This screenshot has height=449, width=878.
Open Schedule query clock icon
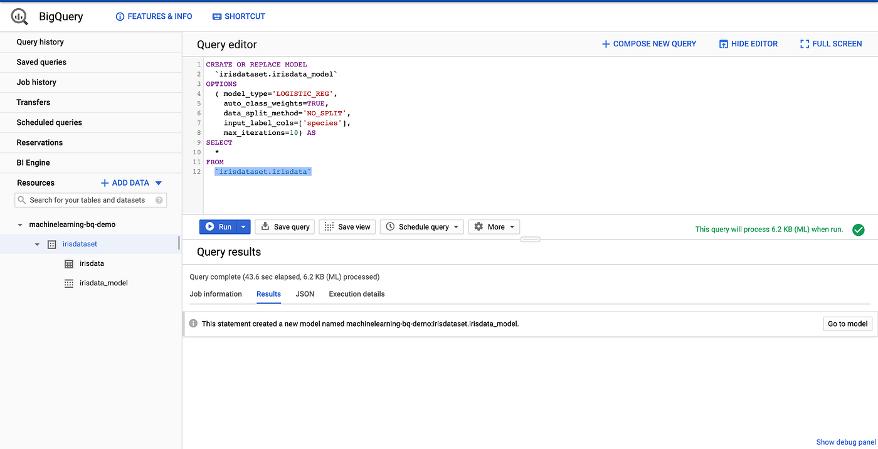click(x=390, y=226)
